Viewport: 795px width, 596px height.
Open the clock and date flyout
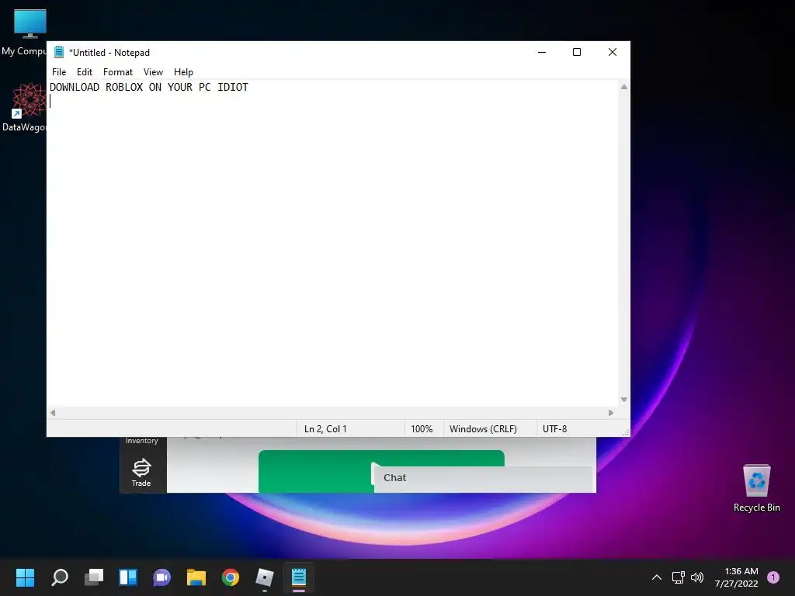[737, 577]
